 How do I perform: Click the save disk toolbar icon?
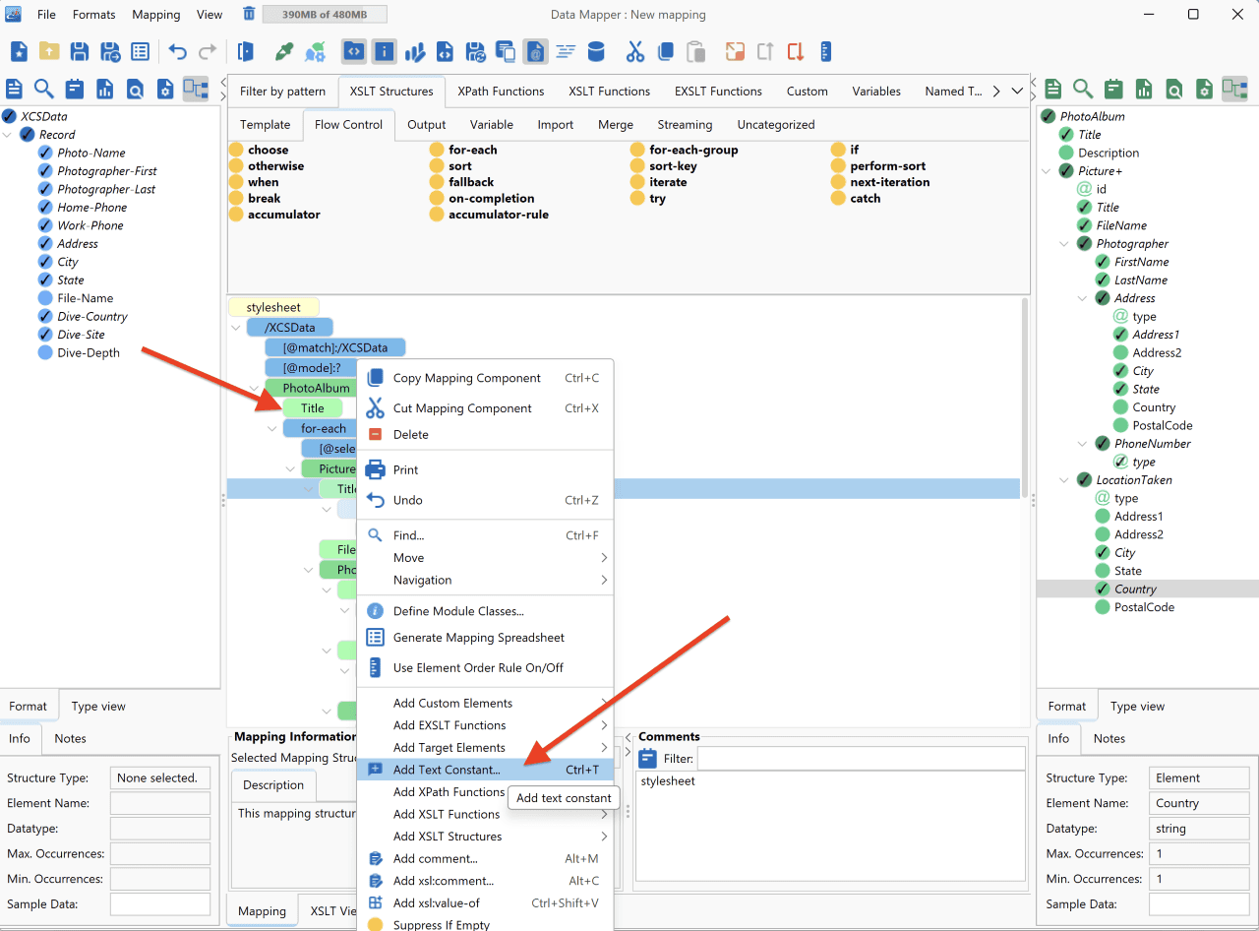pyautogui.click(x=80, y=52)
